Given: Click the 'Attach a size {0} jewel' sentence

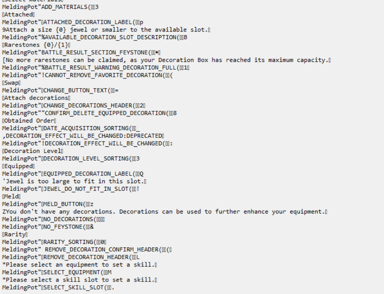Looking at the screenshot, I should click(106, 30).
